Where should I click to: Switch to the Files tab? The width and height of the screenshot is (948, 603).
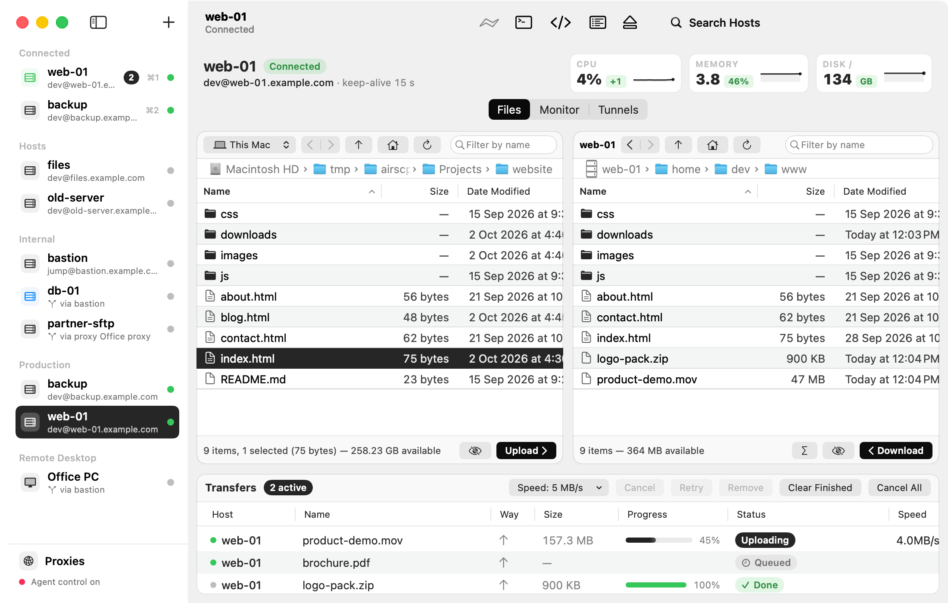pyautogui.click(x=509, y=110)
